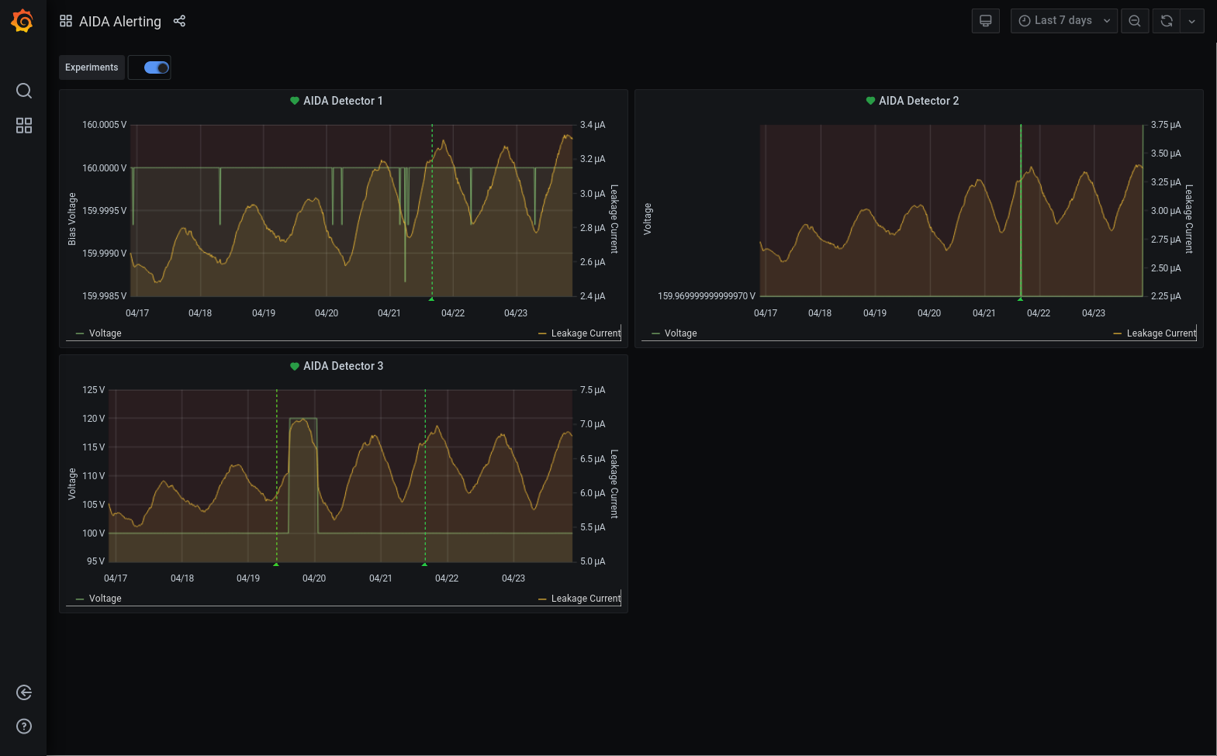Click the Grafana logo home icon
This screenshot has height=756, width=1217.
click(x=22, y=21)
